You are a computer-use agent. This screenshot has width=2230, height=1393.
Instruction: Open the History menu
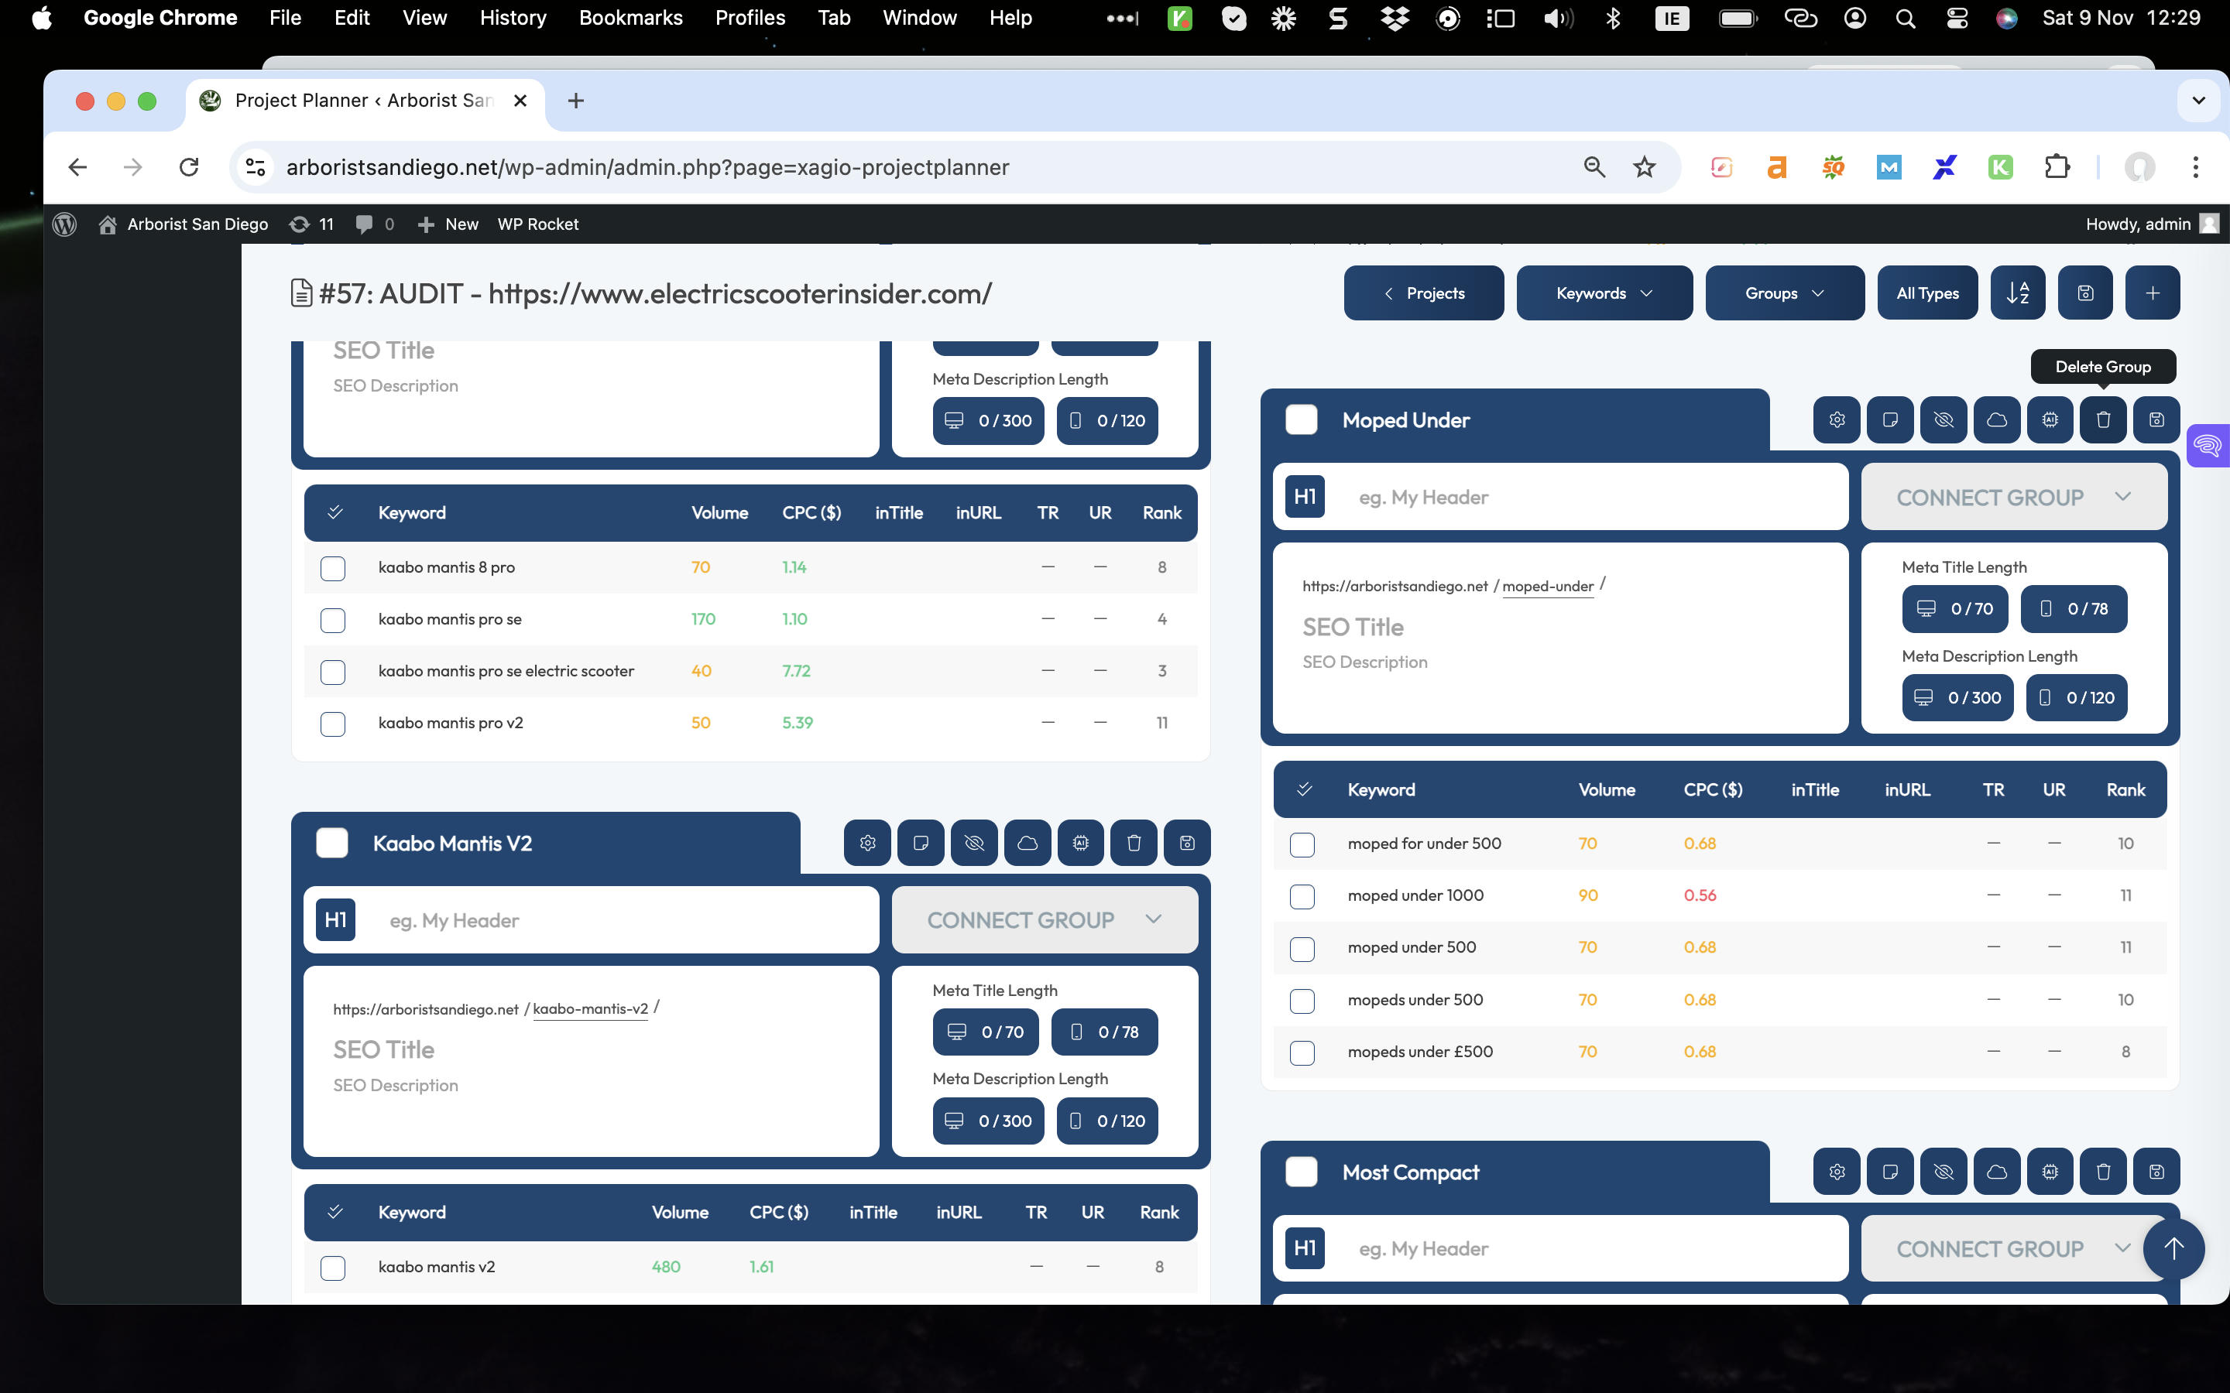513,18
